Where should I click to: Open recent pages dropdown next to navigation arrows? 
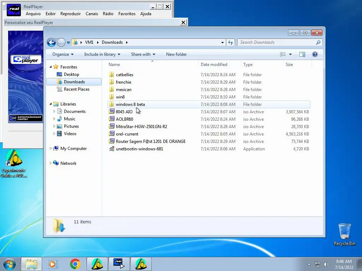click(x=68, y=43)
